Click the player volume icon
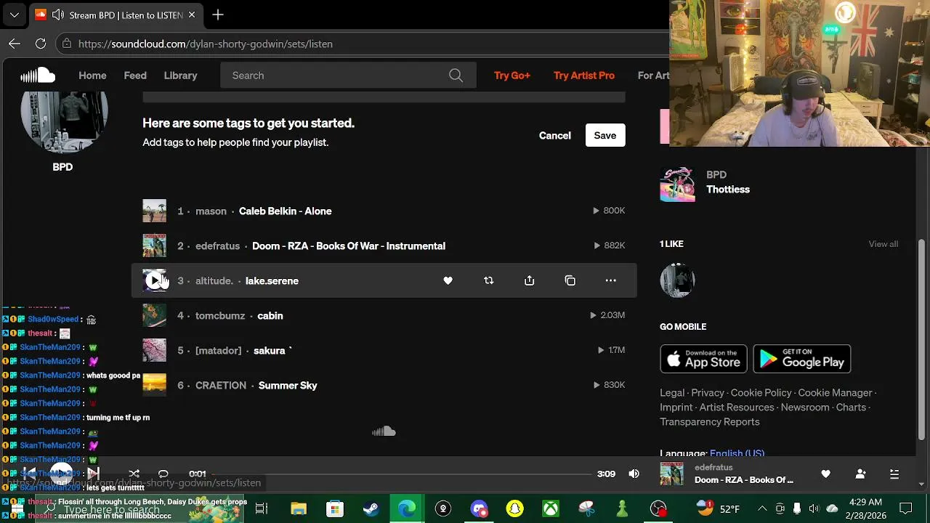Viewport: 930px width, 523px height. [x=634, y=474]
